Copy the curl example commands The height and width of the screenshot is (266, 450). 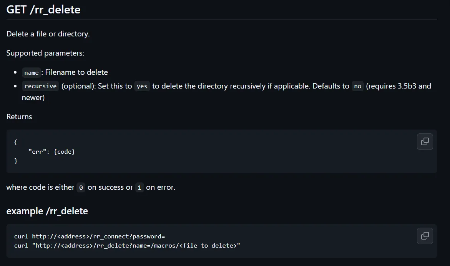[425, 236]
